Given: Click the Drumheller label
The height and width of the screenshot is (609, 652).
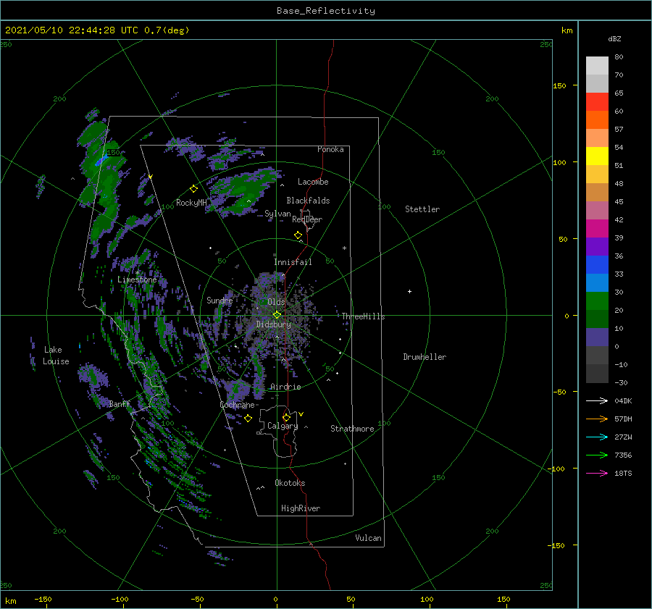Looking at the screenshot, I should click(425, 357).
